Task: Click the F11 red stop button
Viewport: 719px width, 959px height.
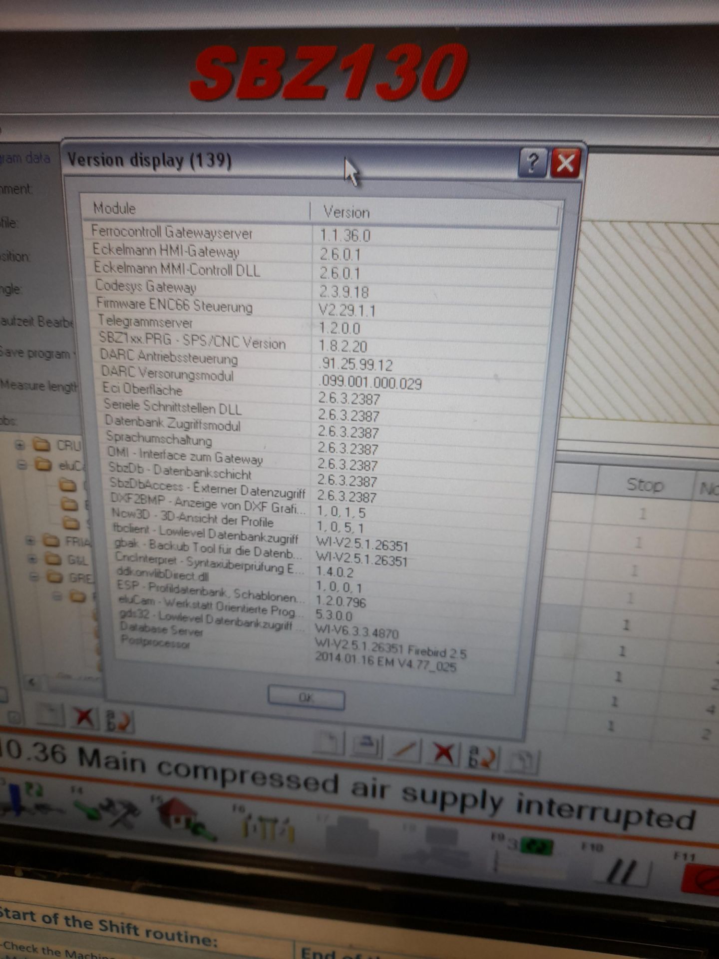Action: click(x=702, y=879)
